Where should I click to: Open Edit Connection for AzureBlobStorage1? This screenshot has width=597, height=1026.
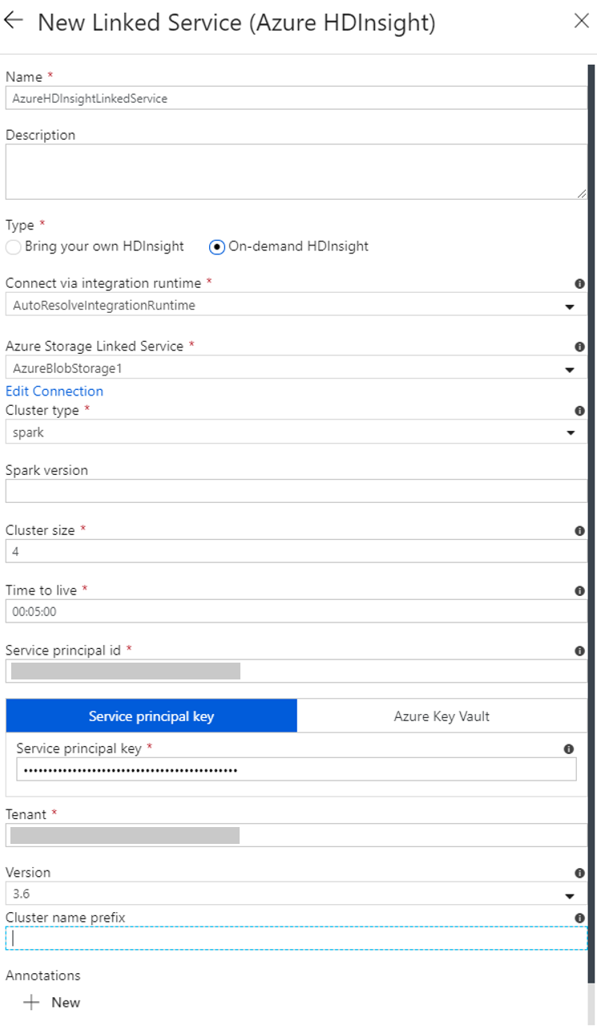(x=54, y=391)
